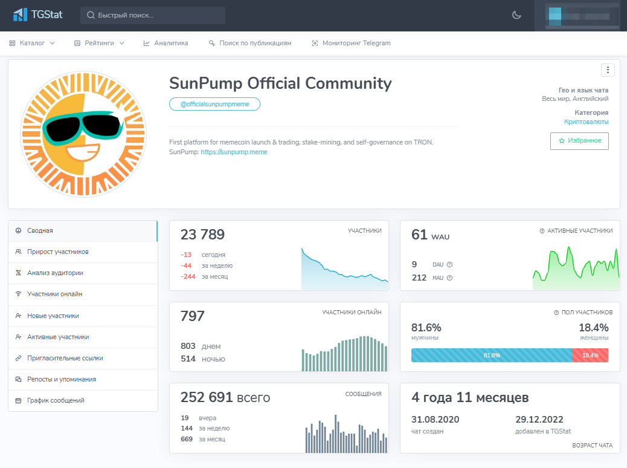Click the male 81.6% gender bar segment

click(x=491, y=356)
